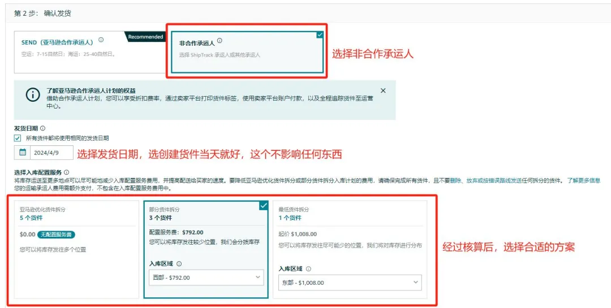Open the 东部 - $1,008.00 region dropdown
The image size is (611, 308).
coord(350,282)
